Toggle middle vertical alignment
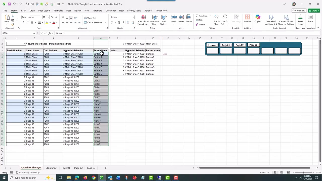This screenshot has height=181, width=322. (x=67, y=18)
